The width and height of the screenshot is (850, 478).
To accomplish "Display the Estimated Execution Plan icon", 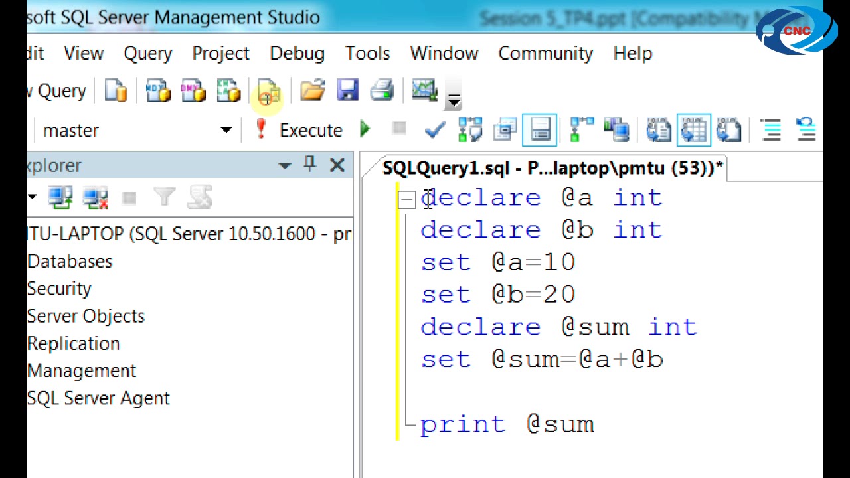I will [470, 130].
